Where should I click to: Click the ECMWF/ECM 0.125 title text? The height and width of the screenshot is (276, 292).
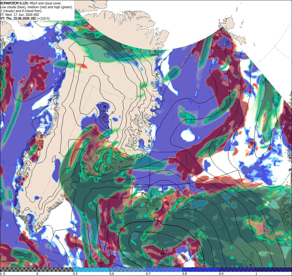pos(15,3)
